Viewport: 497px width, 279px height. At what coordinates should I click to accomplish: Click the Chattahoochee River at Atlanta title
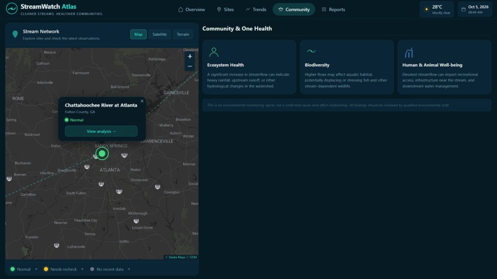(x=101, y=105)
